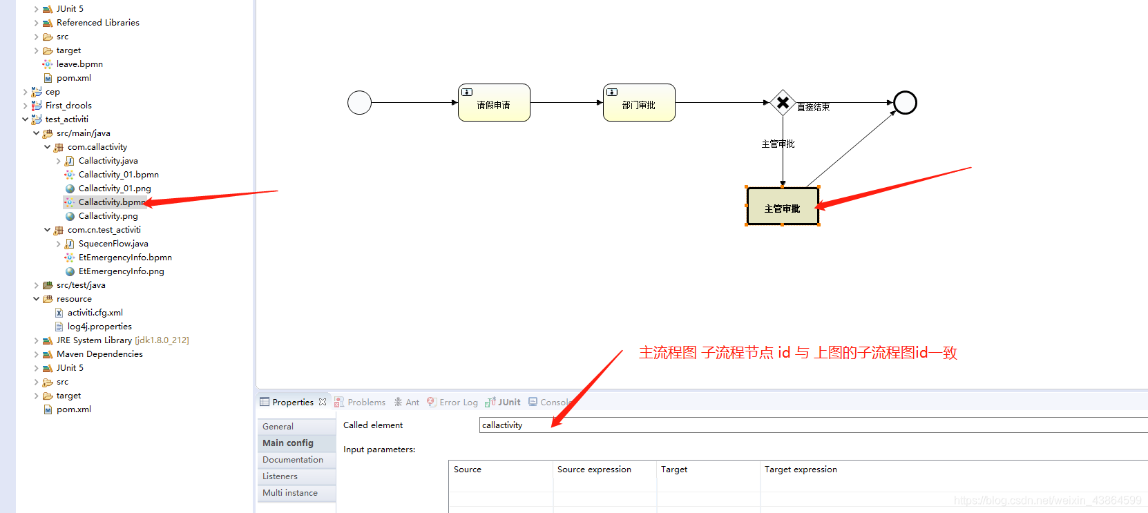The image size is (1148, 513).
Task: Click the Callactivity_01.bpmn file icon
Action: 70,175
